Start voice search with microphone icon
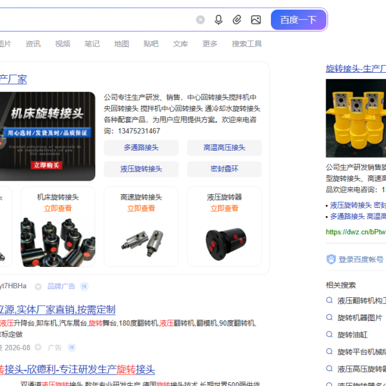The width and height of the screenshot is (386, 386). click(218, 20)
